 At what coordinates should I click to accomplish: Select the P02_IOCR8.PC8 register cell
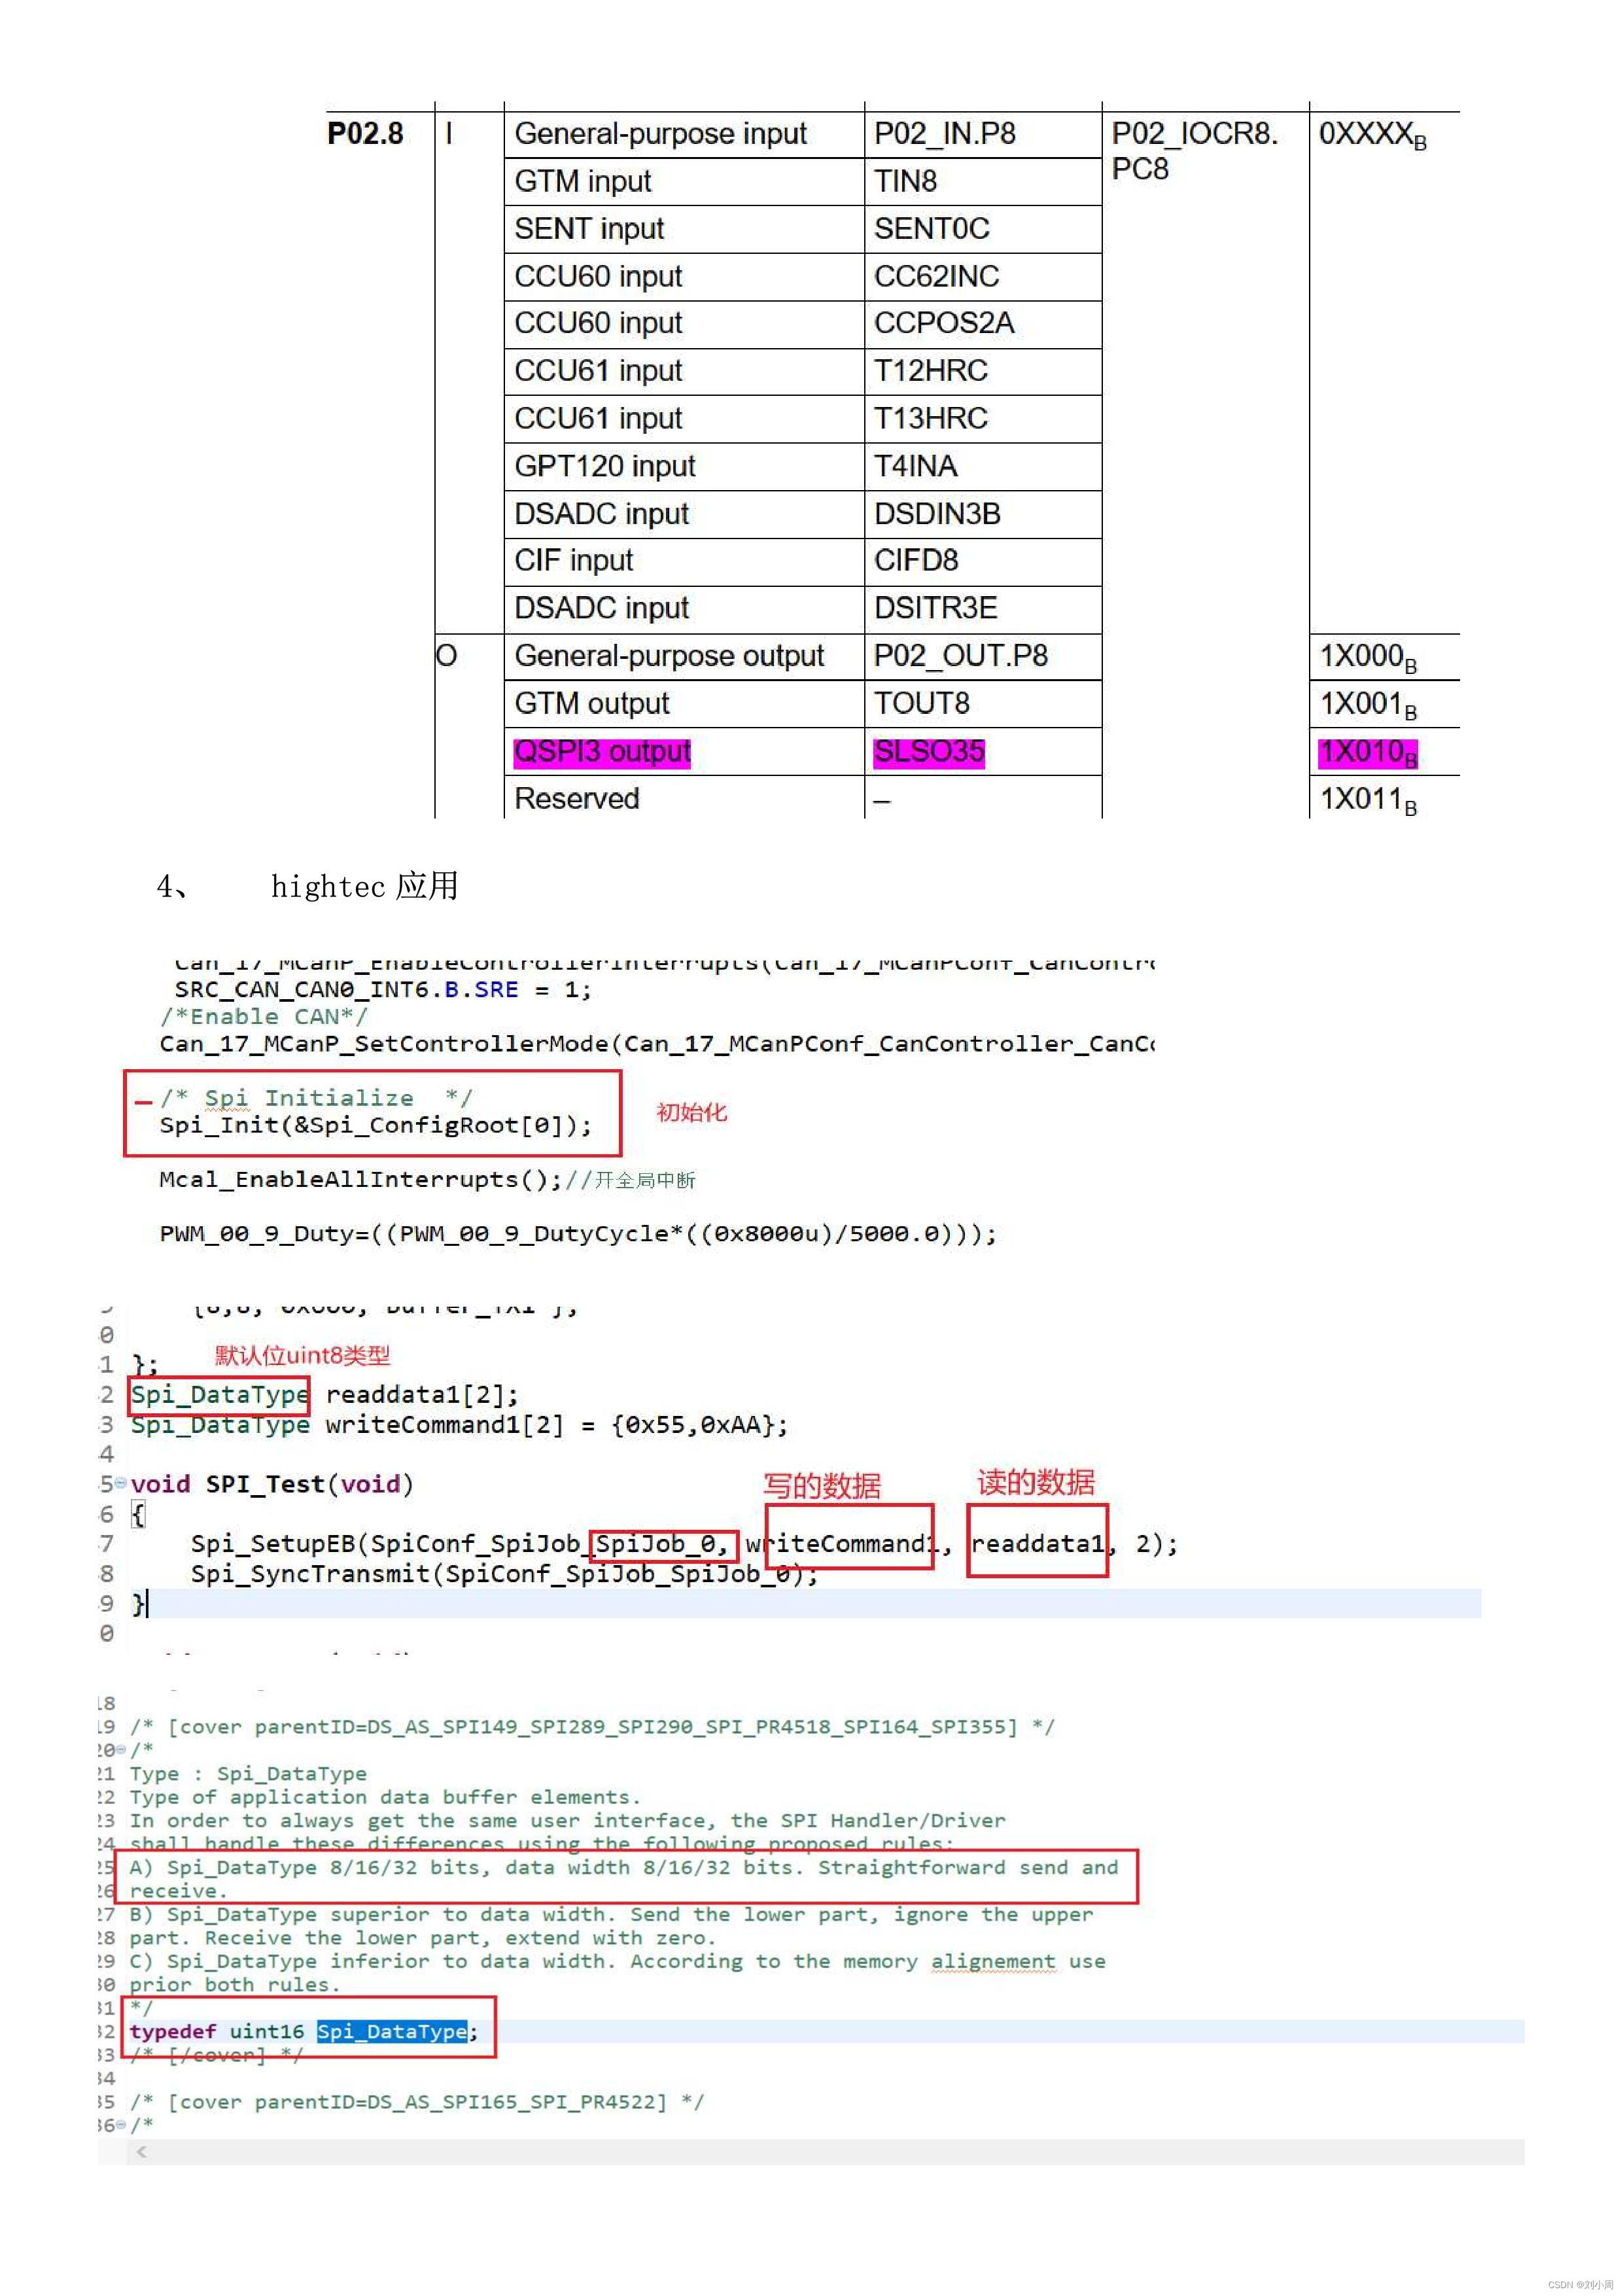1194,150
